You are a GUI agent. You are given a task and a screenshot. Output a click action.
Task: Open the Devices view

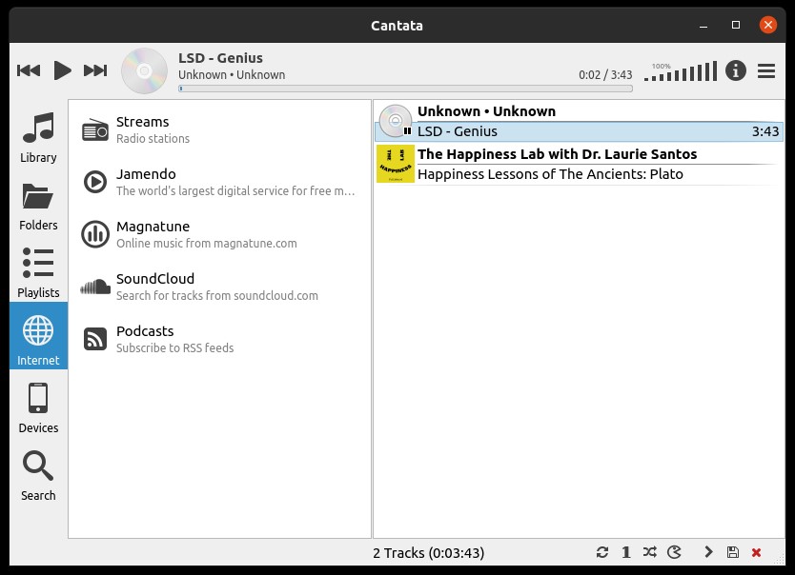coord(38,407)
